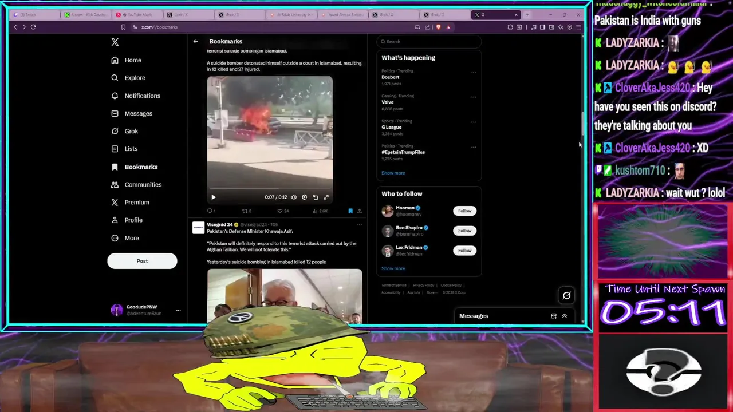Open Home in the X sidebar

point(127,60)
